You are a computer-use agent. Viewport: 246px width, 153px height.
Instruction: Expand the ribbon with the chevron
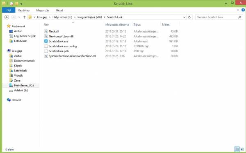238,10
